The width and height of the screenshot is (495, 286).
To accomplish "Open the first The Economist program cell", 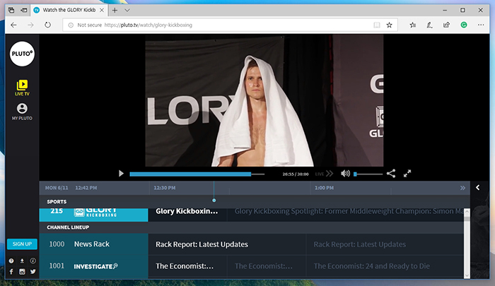I will point(187,266).
